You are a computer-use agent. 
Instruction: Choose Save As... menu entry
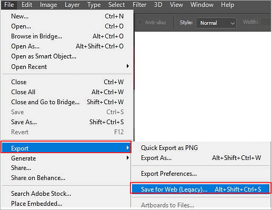(67, 122)
